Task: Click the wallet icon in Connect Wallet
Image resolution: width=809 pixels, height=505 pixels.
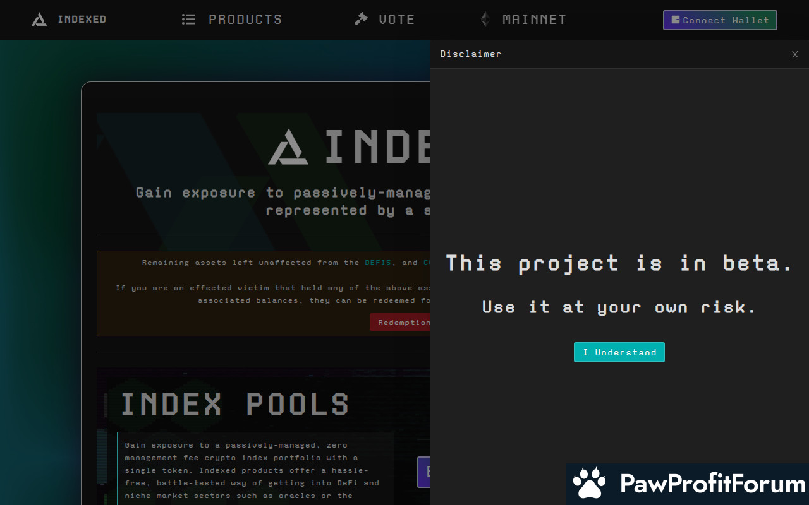Action: click(x=676, y=20)
